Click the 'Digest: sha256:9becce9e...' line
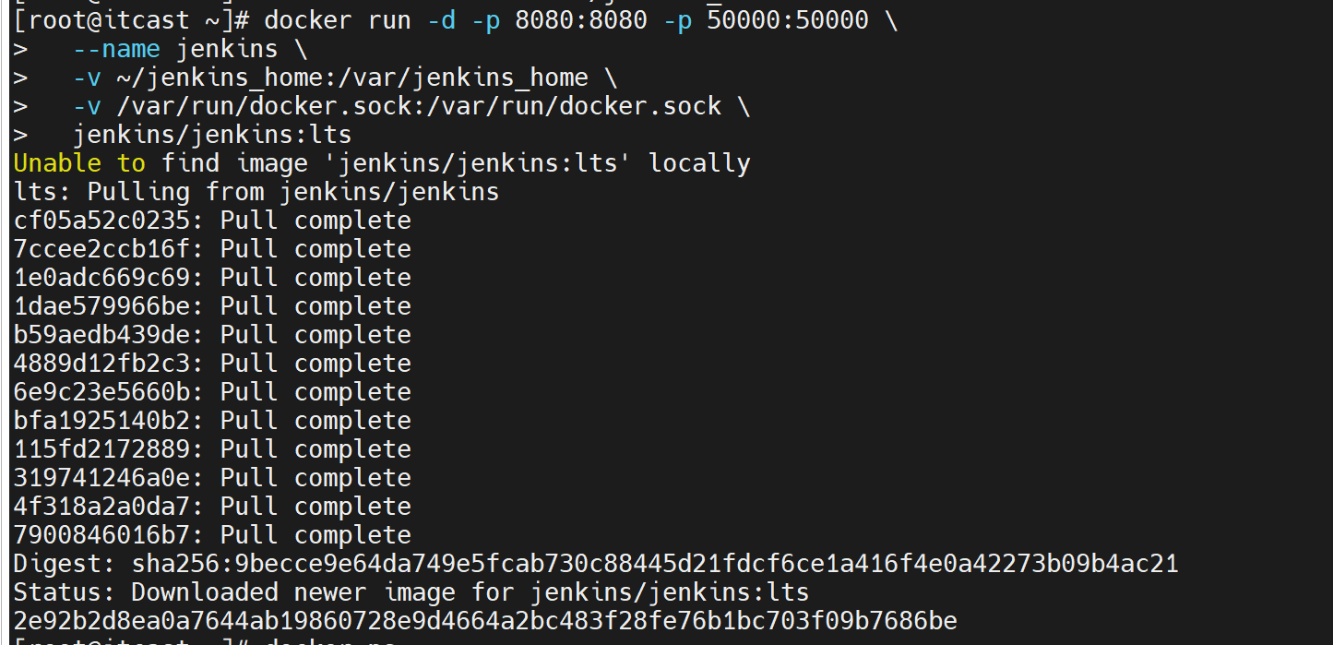 [x=596, y=564]
